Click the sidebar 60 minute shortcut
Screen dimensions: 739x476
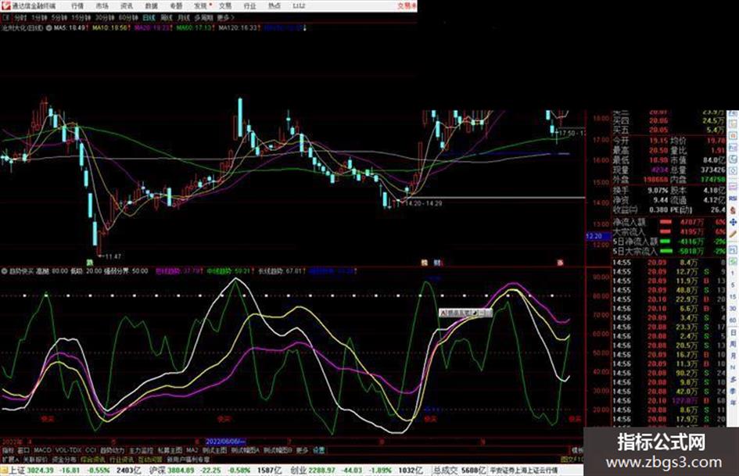tap(733, 320)
